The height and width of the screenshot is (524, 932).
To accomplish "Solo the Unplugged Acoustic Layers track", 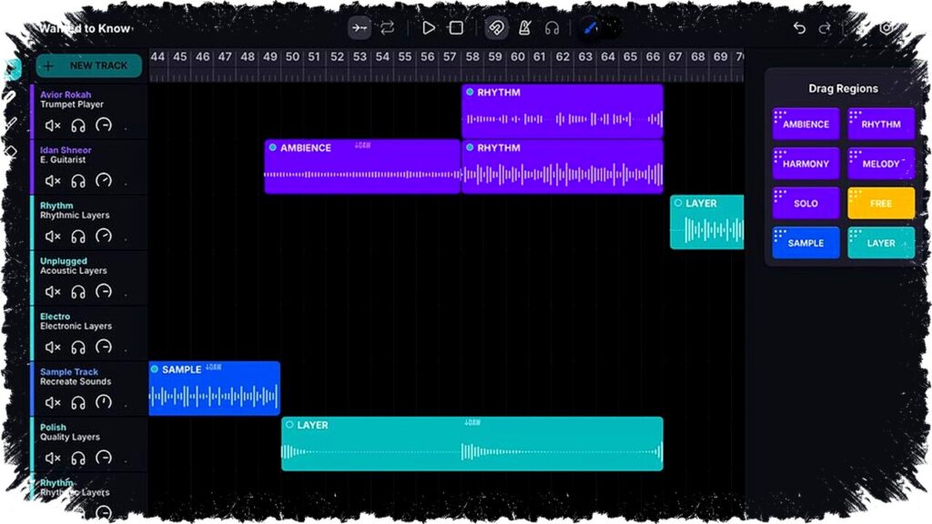I will 78,292.
